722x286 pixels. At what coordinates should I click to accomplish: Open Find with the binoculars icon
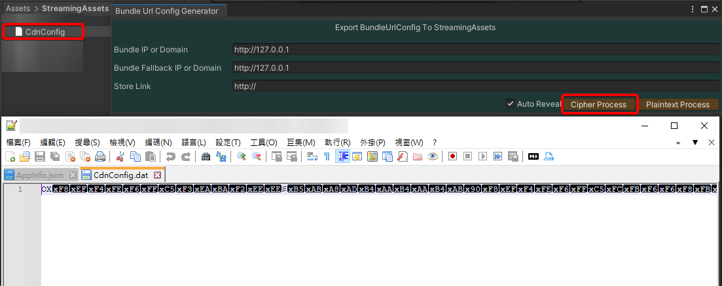click(x=205, y=156)
